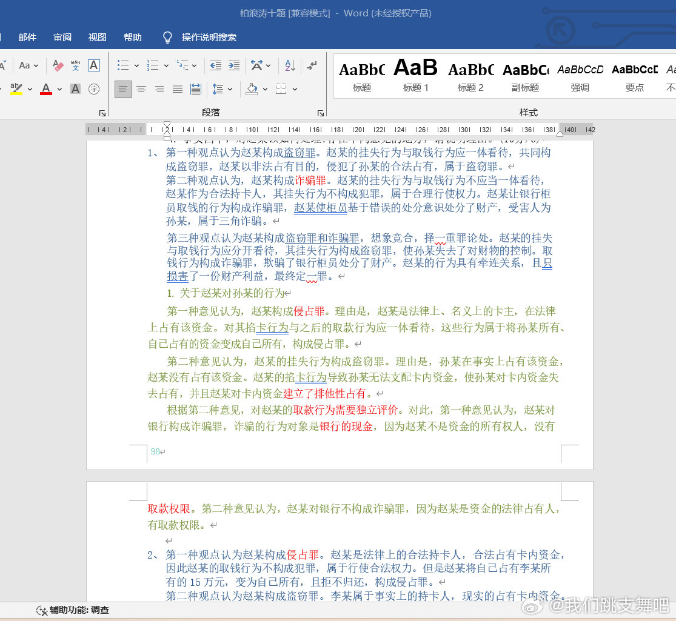
Task: Toggle Show/Hide paragraph marks
Action: (312, 65)
